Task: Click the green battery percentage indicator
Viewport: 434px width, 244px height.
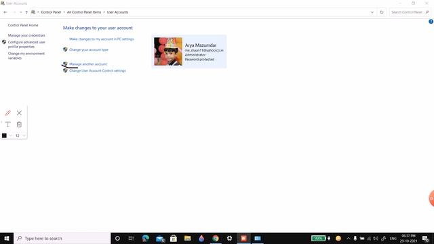Action: (x=318, y=238)
